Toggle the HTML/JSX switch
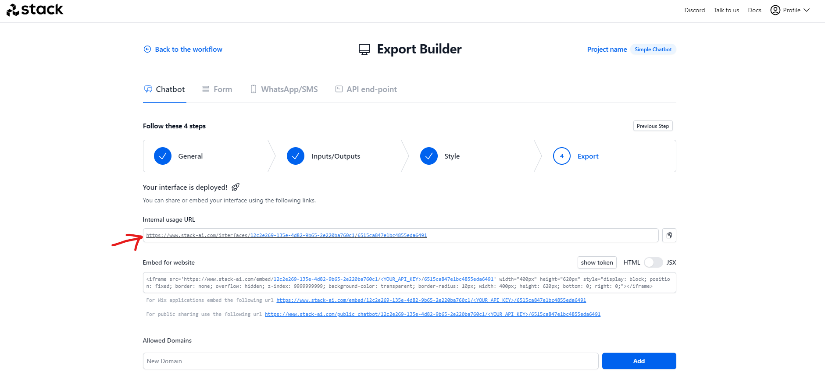825x375 pixels. click(x=653, y=262)
